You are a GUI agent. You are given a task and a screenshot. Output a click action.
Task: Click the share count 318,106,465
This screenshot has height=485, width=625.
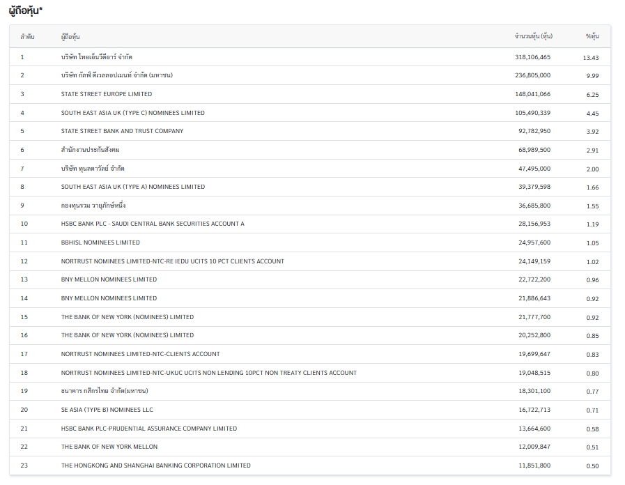coord(532,57)
